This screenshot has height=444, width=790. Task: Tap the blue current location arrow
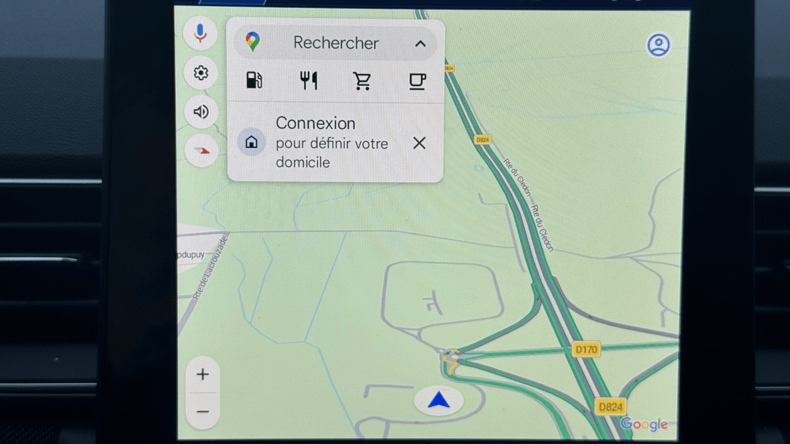coord(439,401)
